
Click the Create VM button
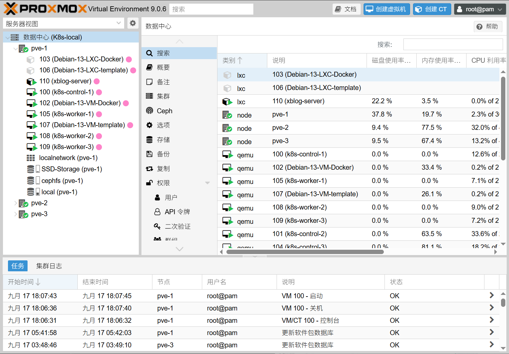[386, 9]
